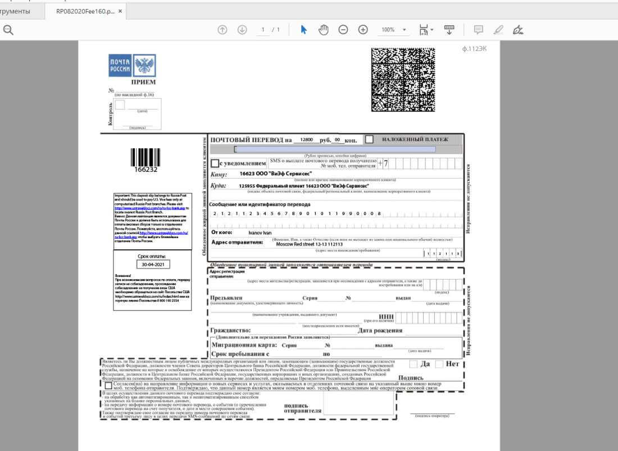618x451 pixels.
Task: Check the 'с уведомлением' checkbox
Action: point(215,163)
